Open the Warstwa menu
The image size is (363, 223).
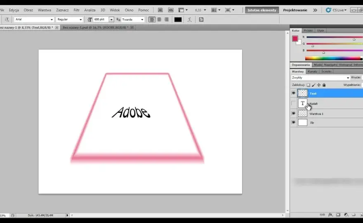45,10
